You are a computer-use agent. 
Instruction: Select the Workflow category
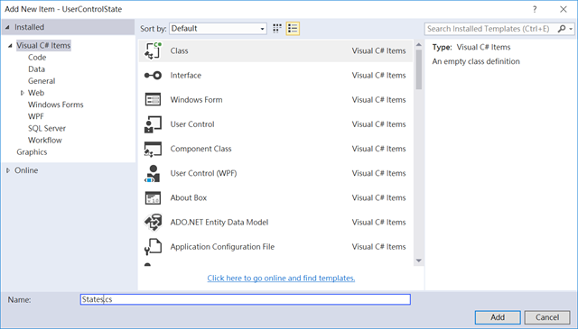click(45, 141)
